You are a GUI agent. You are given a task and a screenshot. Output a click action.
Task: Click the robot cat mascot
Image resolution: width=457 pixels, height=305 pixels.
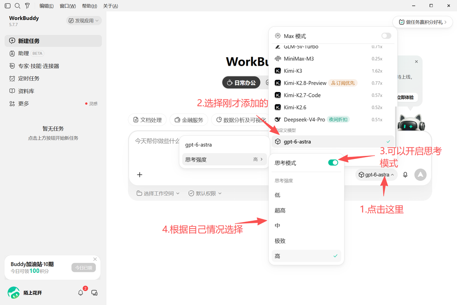click(x=411, y=123)
